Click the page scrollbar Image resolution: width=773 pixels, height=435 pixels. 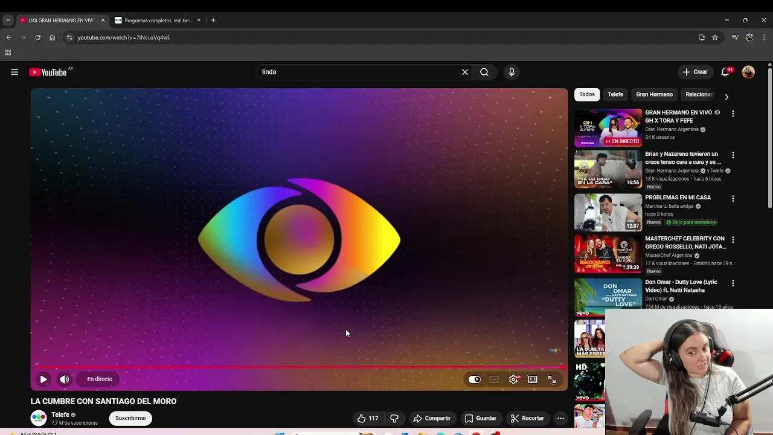[x=769, y=139]
